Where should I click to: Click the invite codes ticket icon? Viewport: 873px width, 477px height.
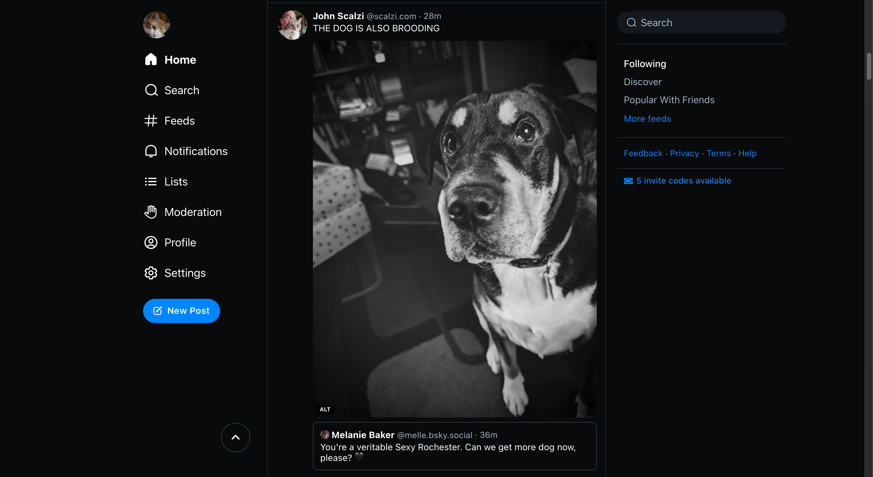point(628,181)
